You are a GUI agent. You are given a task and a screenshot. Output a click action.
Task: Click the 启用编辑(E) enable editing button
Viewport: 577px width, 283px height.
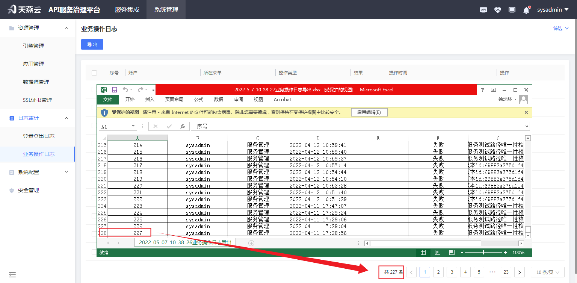369,112
